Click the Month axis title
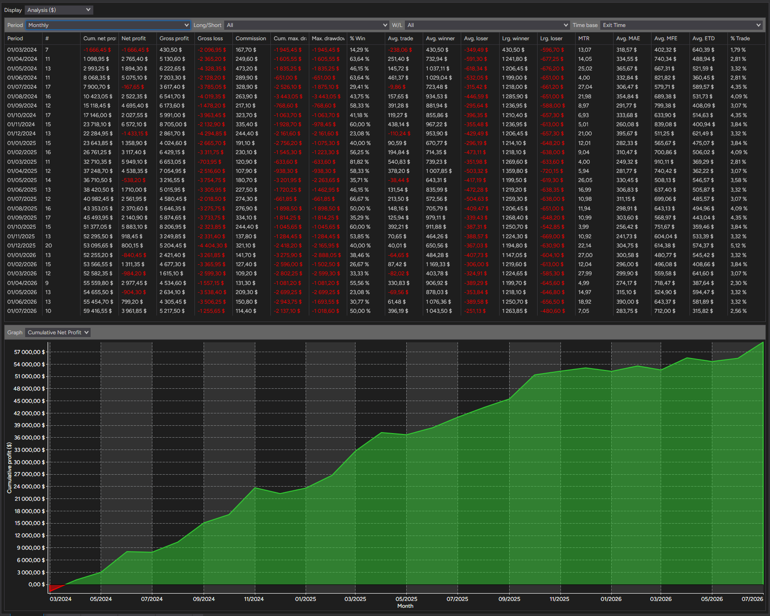The image size is (770, 616). click(405, 606)
